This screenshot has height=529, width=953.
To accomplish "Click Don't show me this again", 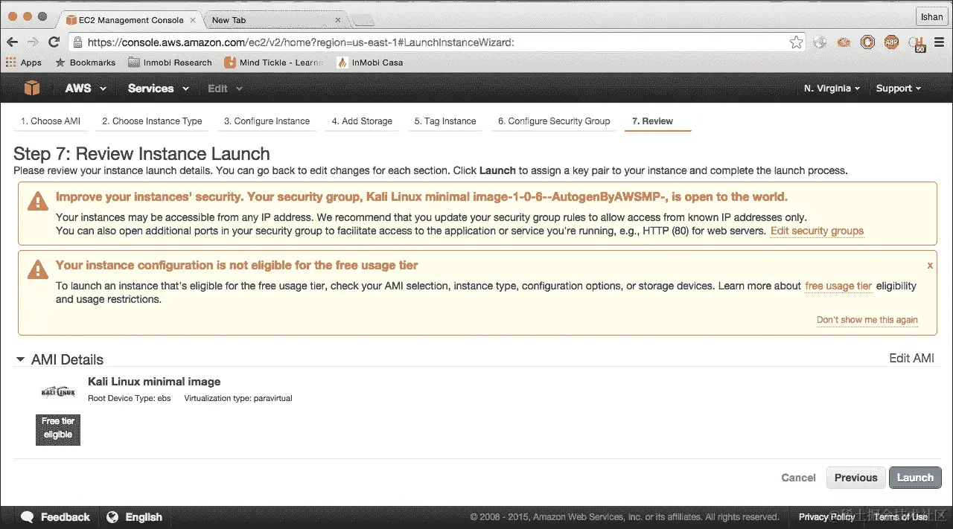I will [x=867, y=320].
